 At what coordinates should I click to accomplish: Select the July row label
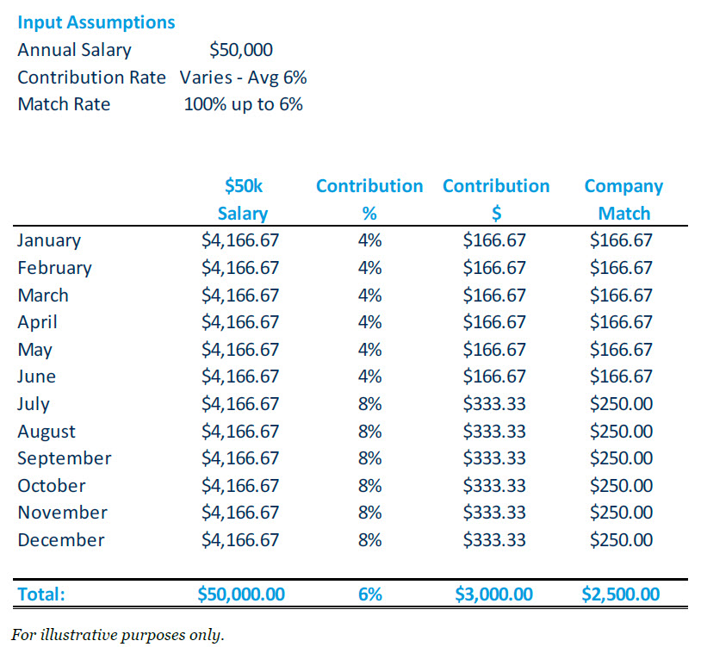[x=34, y=404]
